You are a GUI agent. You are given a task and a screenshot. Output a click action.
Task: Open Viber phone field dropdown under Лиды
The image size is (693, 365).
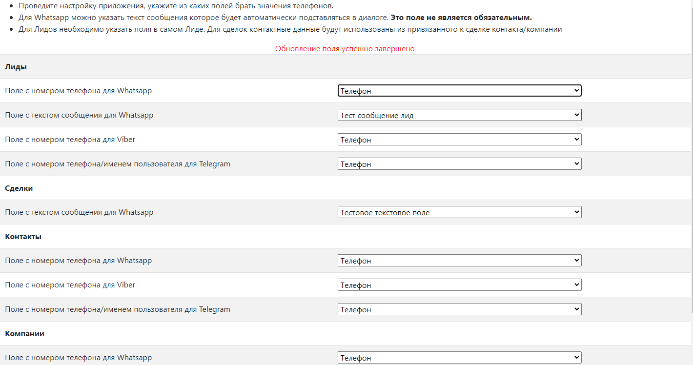[459, 140]
